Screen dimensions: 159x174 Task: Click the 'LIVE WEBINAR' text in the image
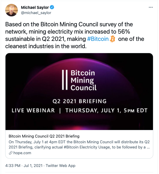click(x=33, y=110)
